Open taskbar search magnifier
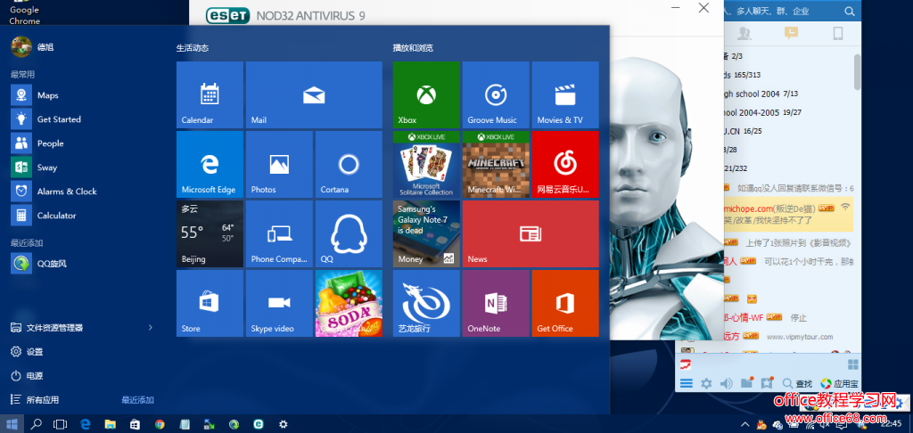The width and height of the screenshot is (913, 433). click(x=36, y=424)
